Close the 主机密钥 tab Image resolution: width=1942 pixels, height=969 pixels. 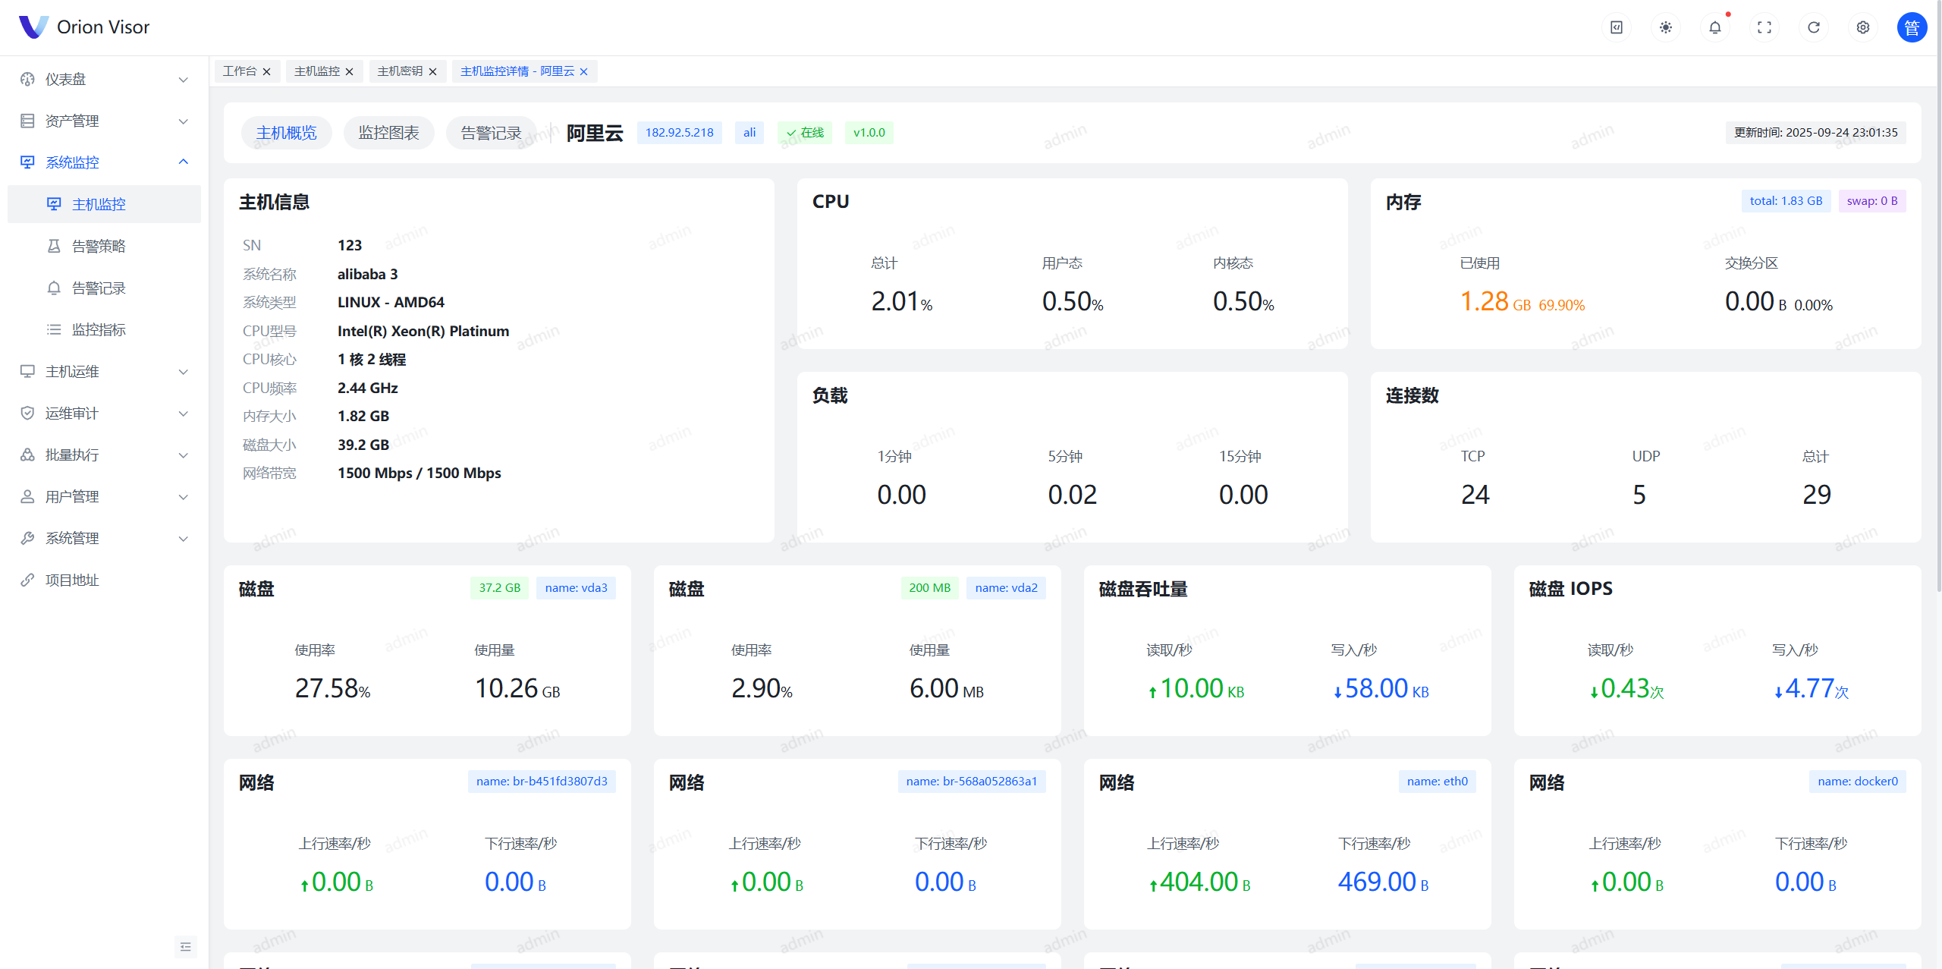pyautogui.click(x=432, y=72)
